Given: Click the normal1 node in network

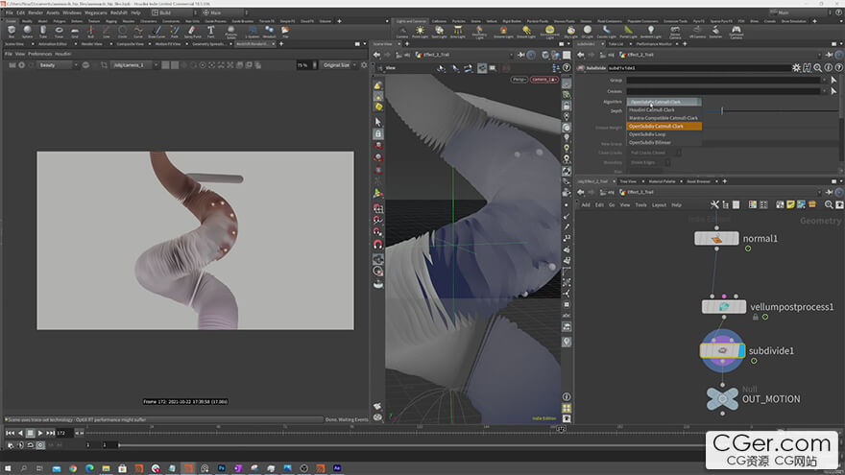Looking at the screenshot, I should (717, 238).
